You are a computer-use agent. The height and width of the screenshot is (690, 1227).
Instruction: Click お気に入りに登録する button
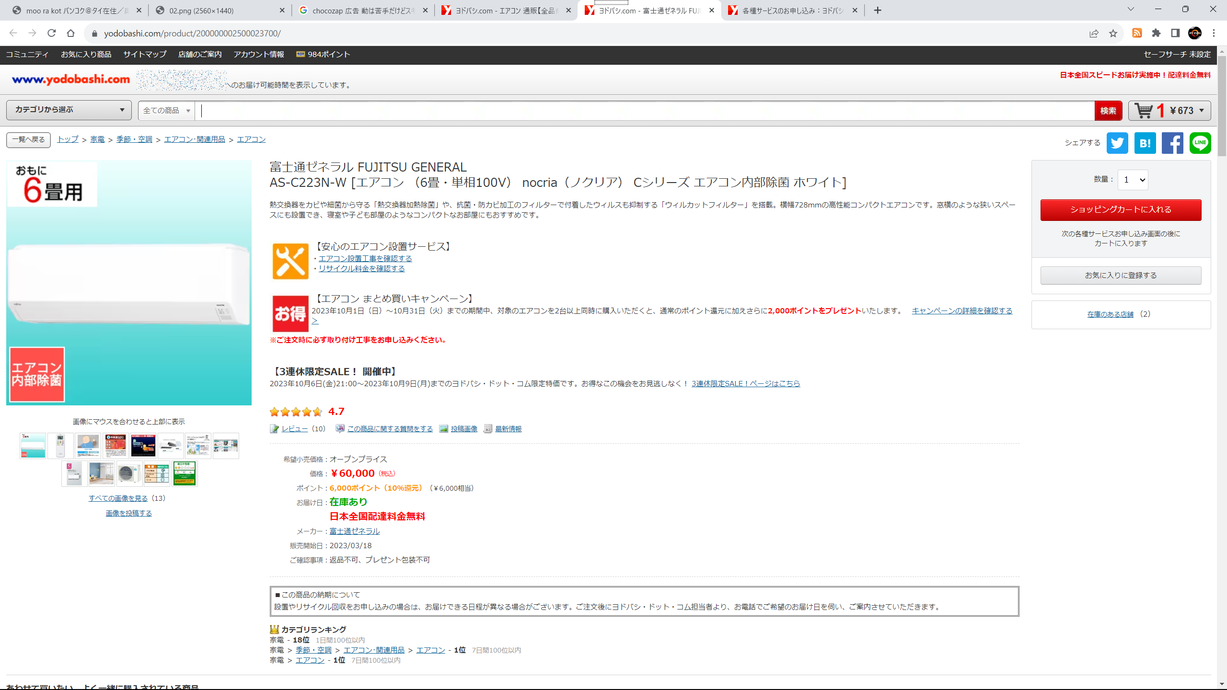(x=1121, y=276)
